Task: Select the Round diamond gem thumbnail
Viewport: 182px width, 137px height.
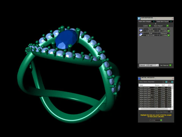Action: (x=141, y=30)
